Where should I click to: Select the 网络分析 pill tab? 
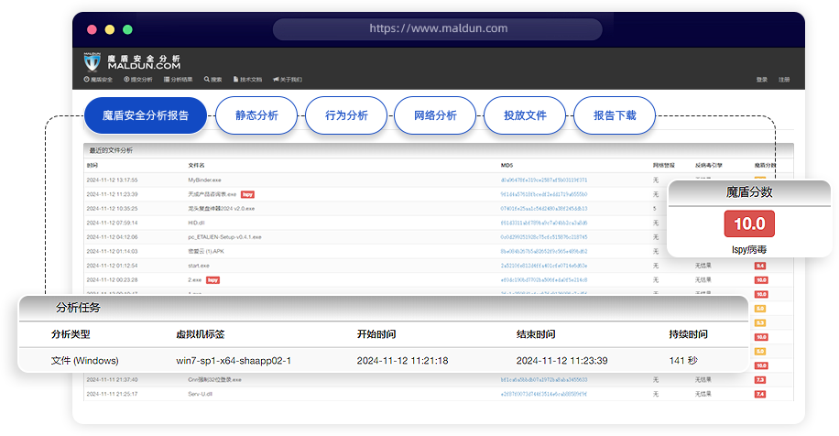pyautogui.click(x=435, y=115)
